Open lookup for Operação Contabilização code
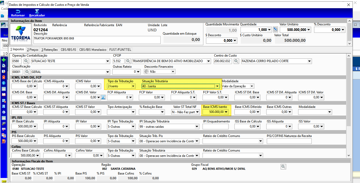 pos(26,61)
